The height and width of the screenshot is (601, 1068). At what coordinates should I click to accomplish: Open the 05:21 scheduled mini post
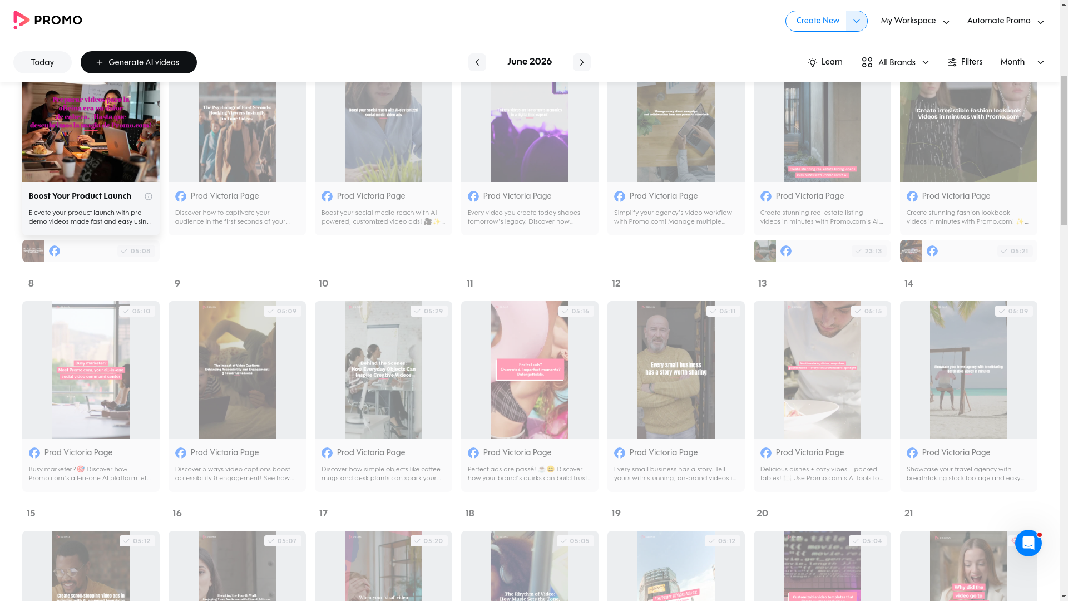coord(968,251)
